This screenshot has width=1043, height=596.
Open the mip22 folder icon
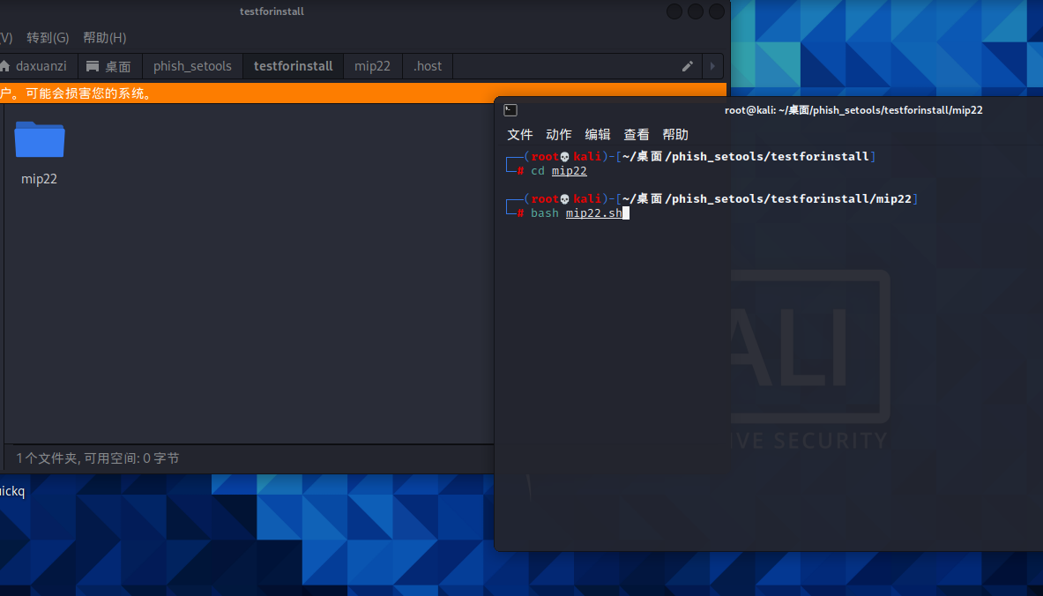[x=40, y=139]
